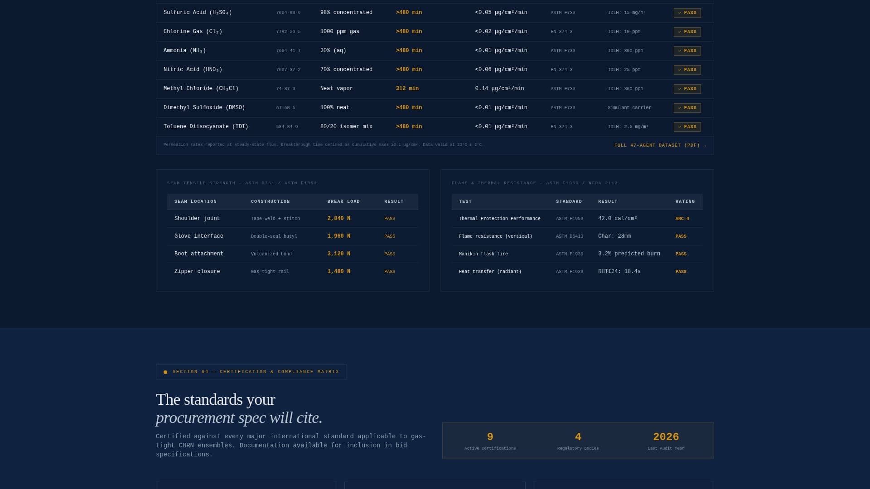The image size is (870, 489).
Task: Toggle the PASS badge for Dimethyl Sulfoxide
Action: pyautogui.click(x=687, y=108)
